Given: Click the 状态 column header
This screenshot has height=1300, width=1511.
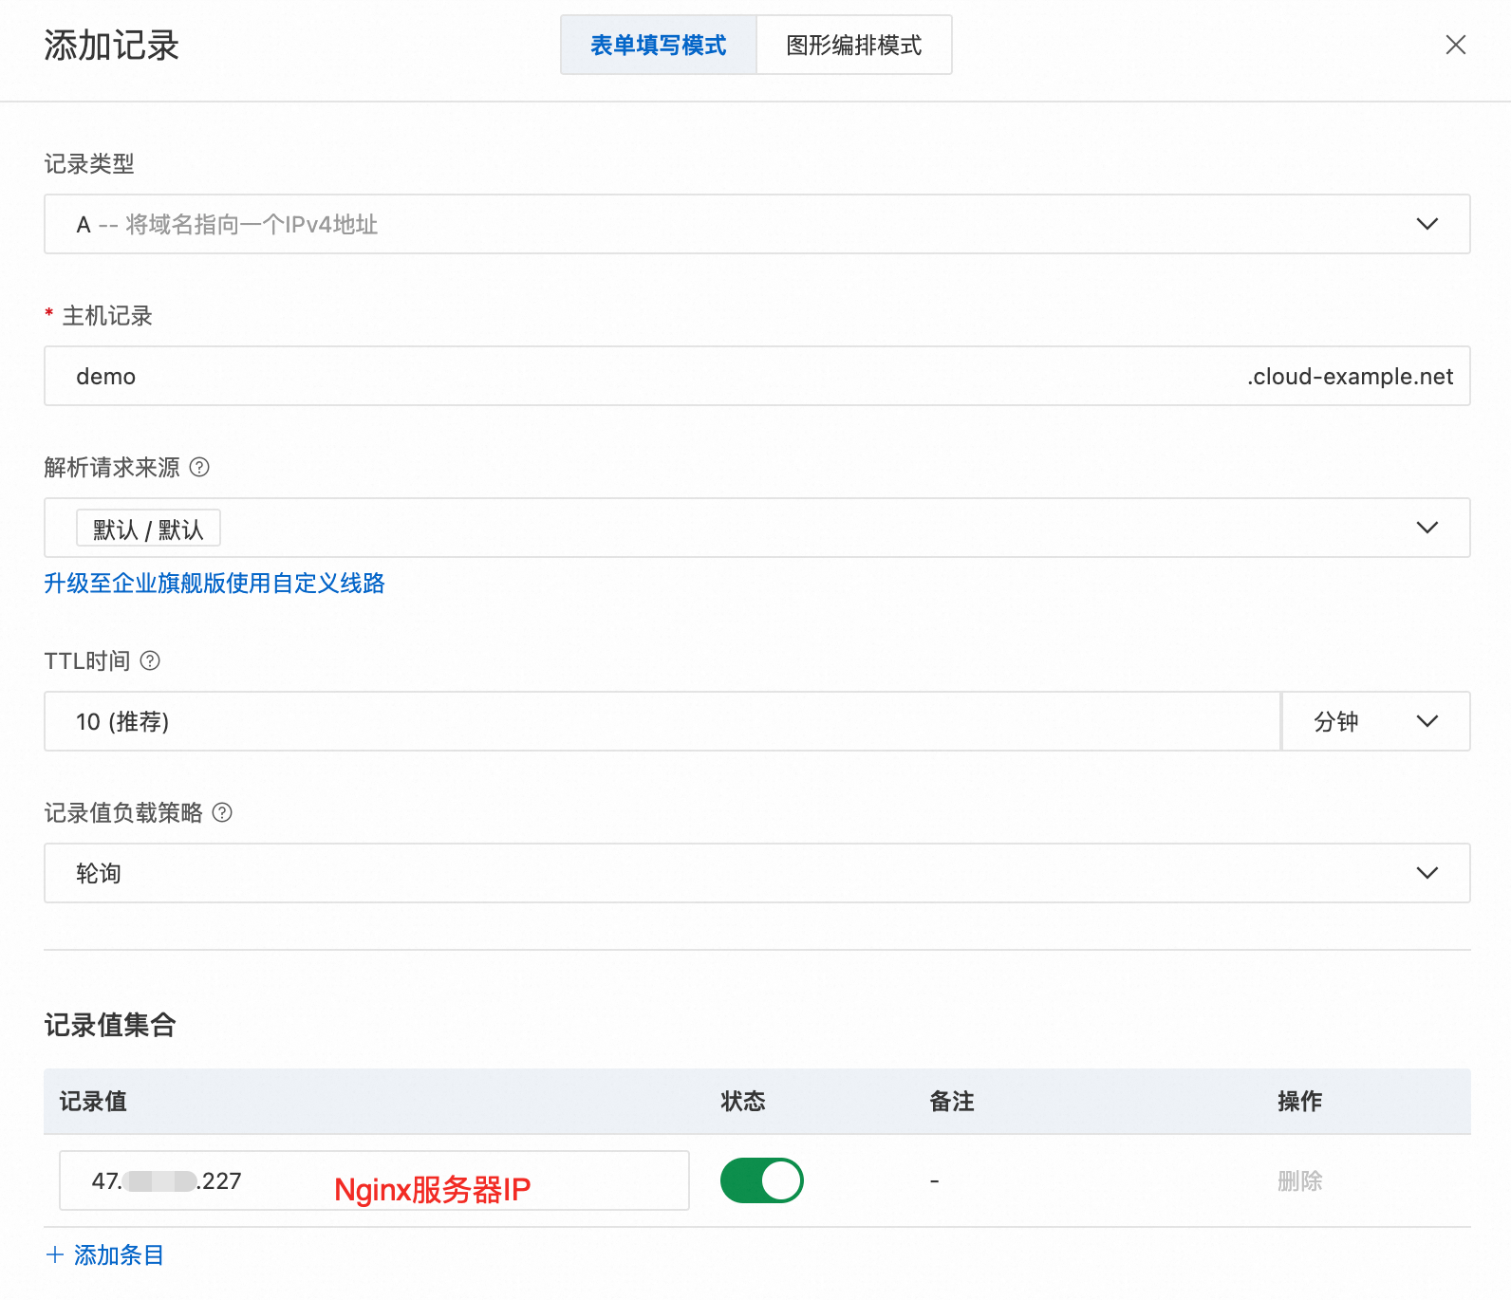Looking at the screenshot, I should tap(743, 1101).
